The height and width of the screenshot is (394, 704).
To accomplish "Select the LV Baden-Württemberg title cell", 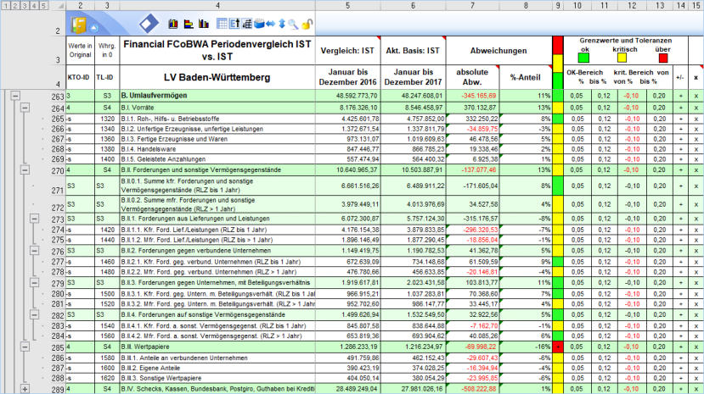I will pos(217,77).
